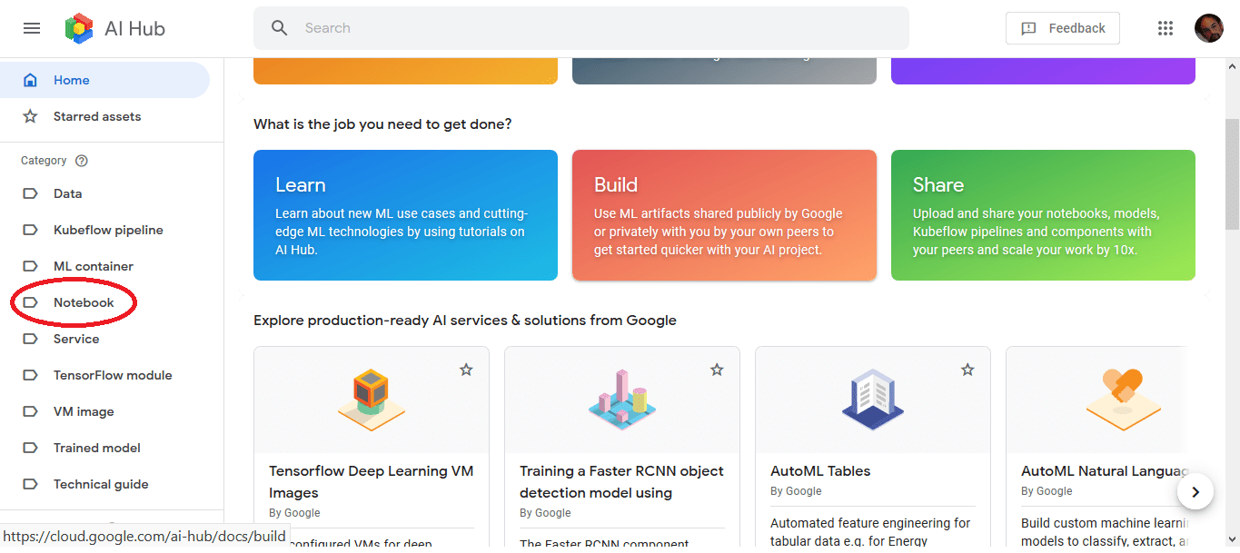Image resolution: width=1240 pixels, height=553 pixels.
Task: Click the Category help question icon
Action: 82,161
